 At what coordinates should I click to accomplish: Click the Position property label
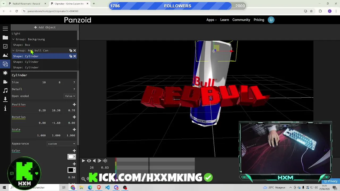pos(19,105)
